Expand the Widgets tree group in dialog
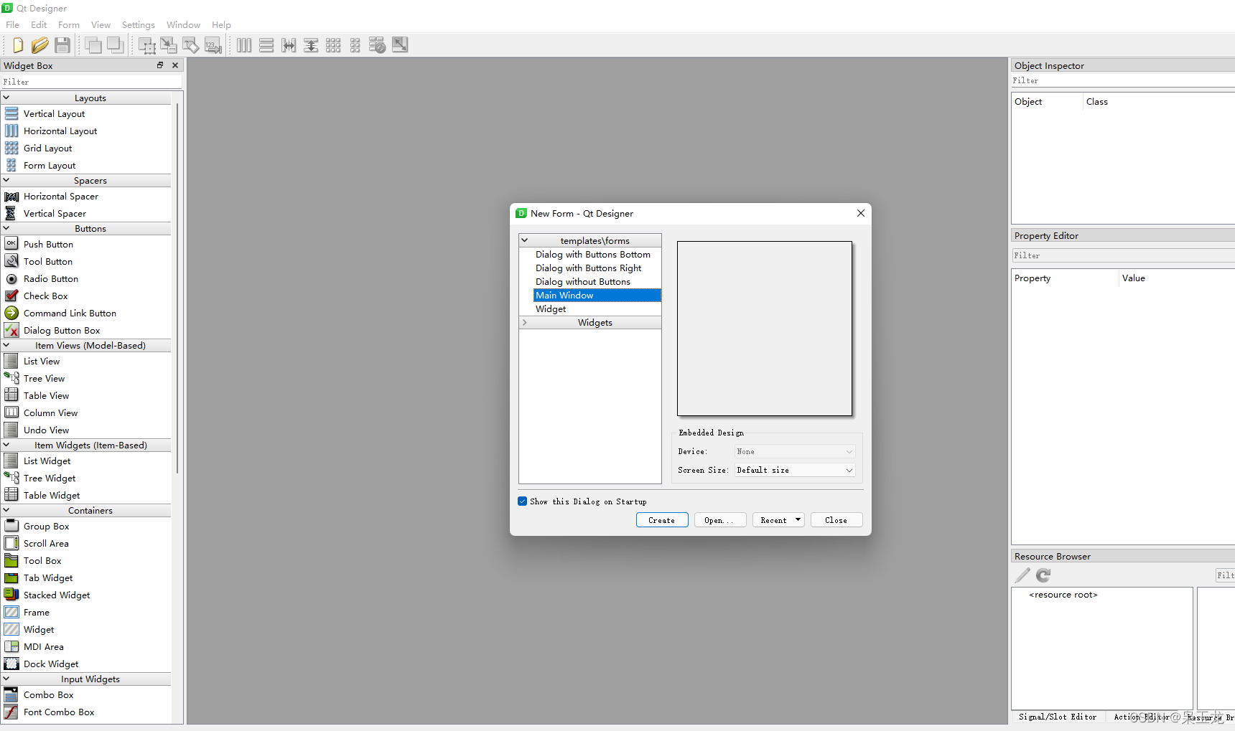Image resolution: width=1235 pixels, height=731 pixels. click(525, 323)
